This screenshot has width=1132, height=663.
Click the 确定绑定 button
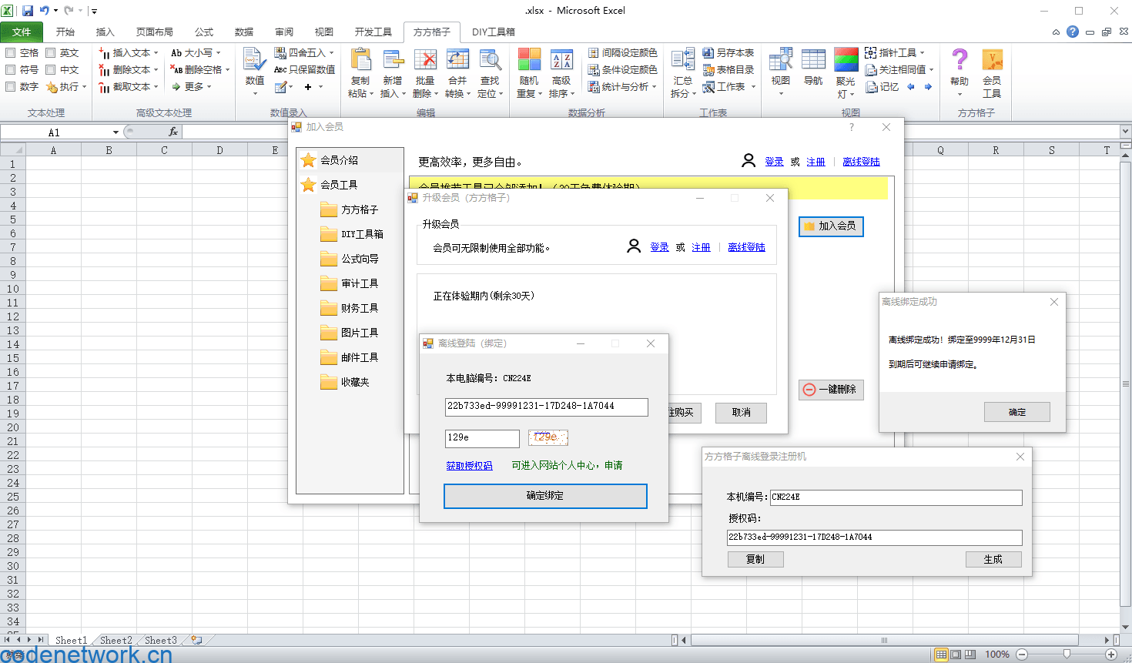[545, 496]
